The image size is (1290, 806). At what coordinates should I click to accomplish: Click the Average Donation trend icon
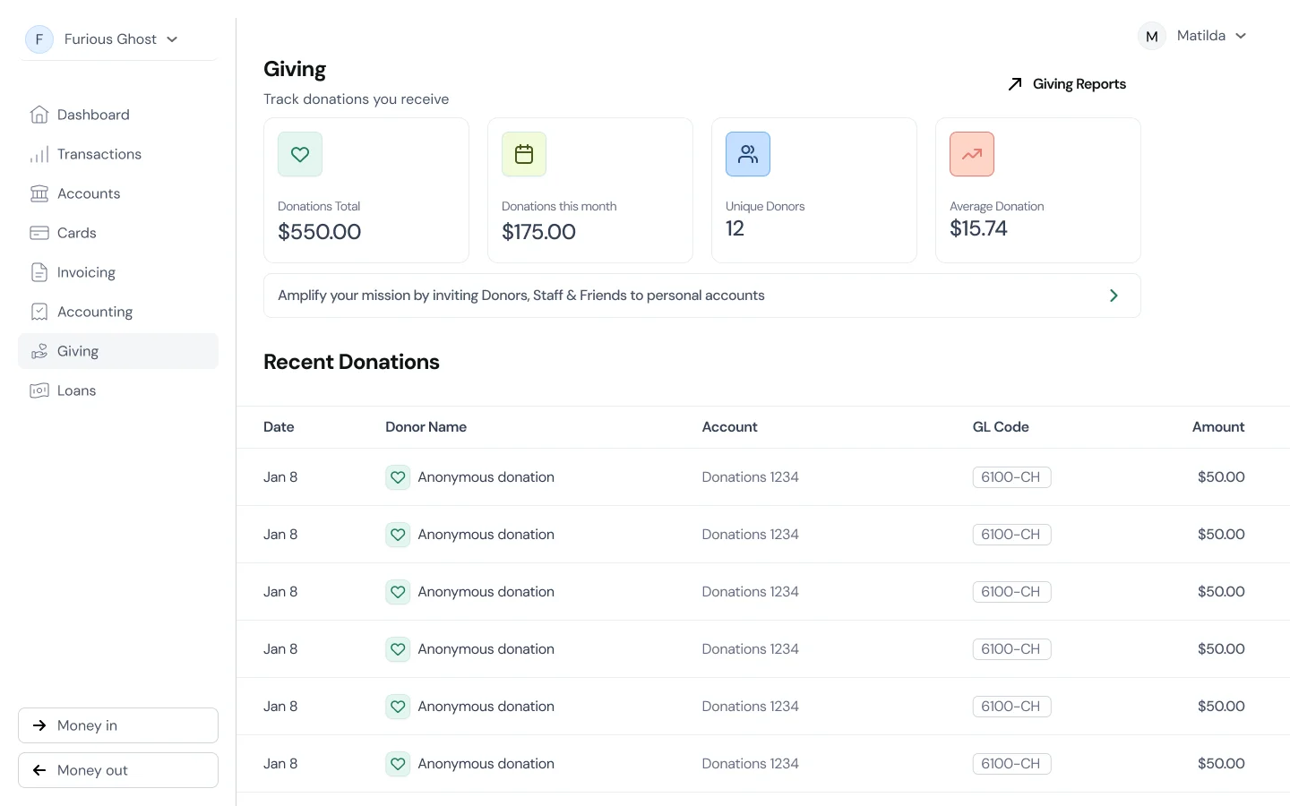[971, 154]
